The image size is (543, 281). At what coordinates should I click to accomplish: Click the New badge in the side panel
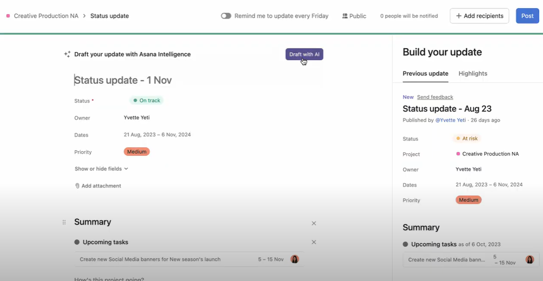[408, 97]
